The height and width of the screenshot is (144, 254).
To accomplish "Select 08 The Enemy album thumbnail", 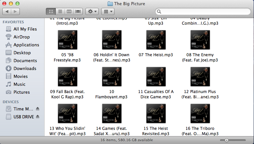I will (200, 40).
